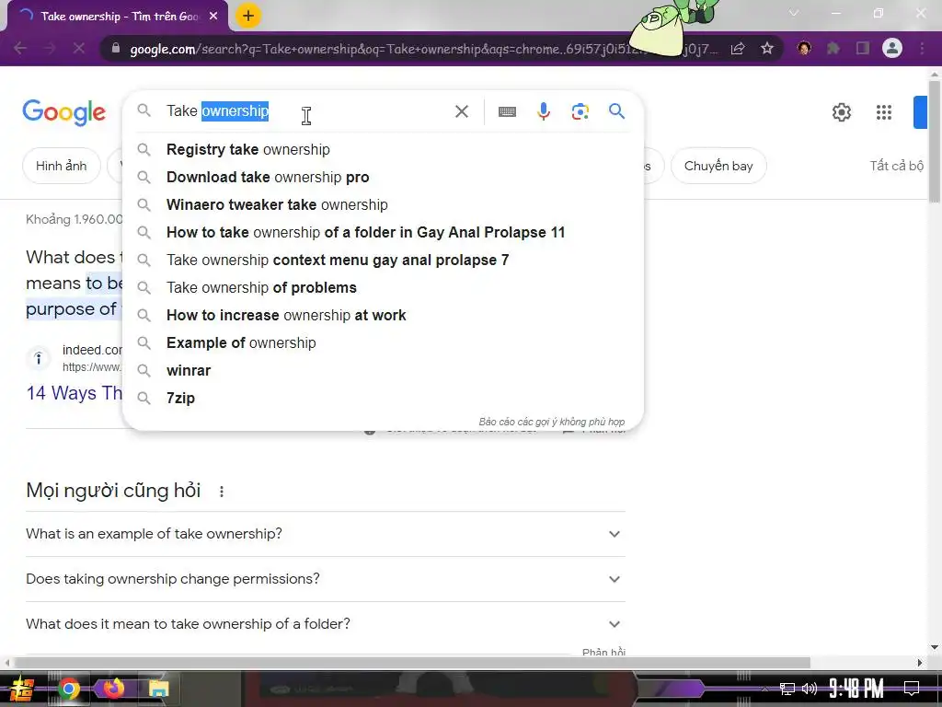This screenshot has width=942, height=707.
Task: Open the Tất cả bộ lọc option
Action: pos(896,166)
